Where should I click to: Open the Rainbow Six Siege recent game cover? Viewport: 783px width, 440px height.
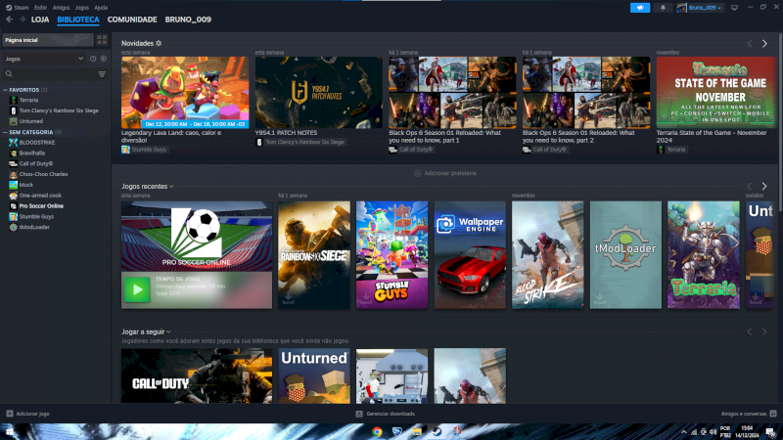tap(314, 255)
